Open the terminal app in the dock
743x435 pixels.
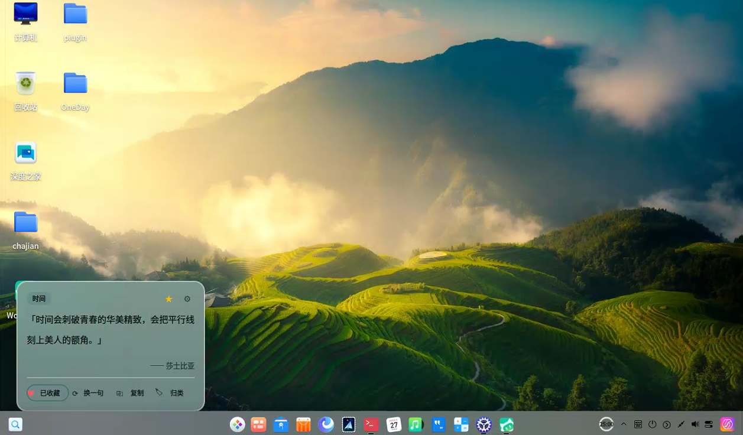tap(371, 424)
